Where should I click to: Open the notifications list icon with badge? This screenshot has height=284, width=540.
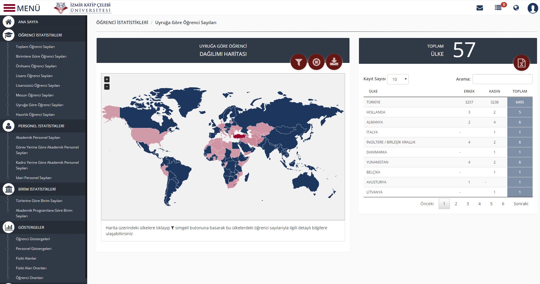(498, 8)
